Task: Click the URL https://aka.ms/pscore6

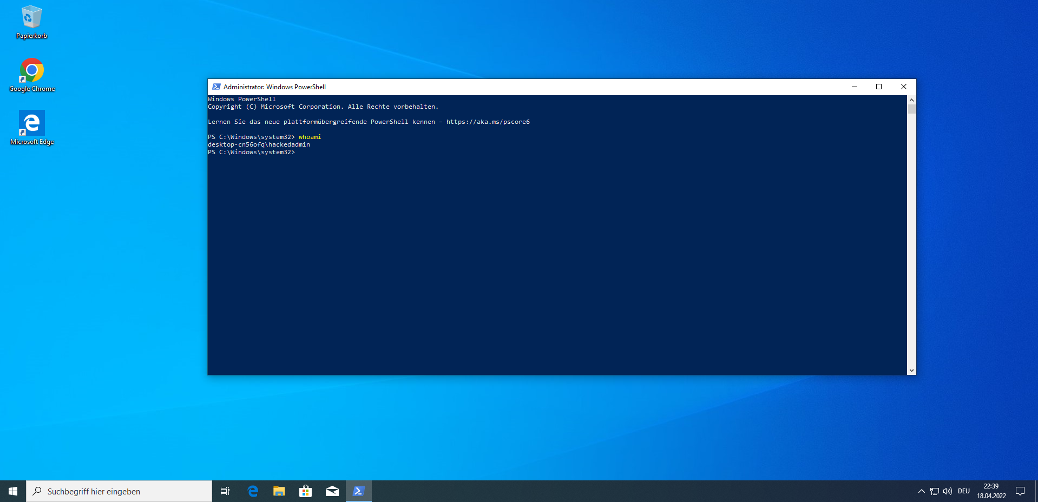Action: tap(488, 122)
